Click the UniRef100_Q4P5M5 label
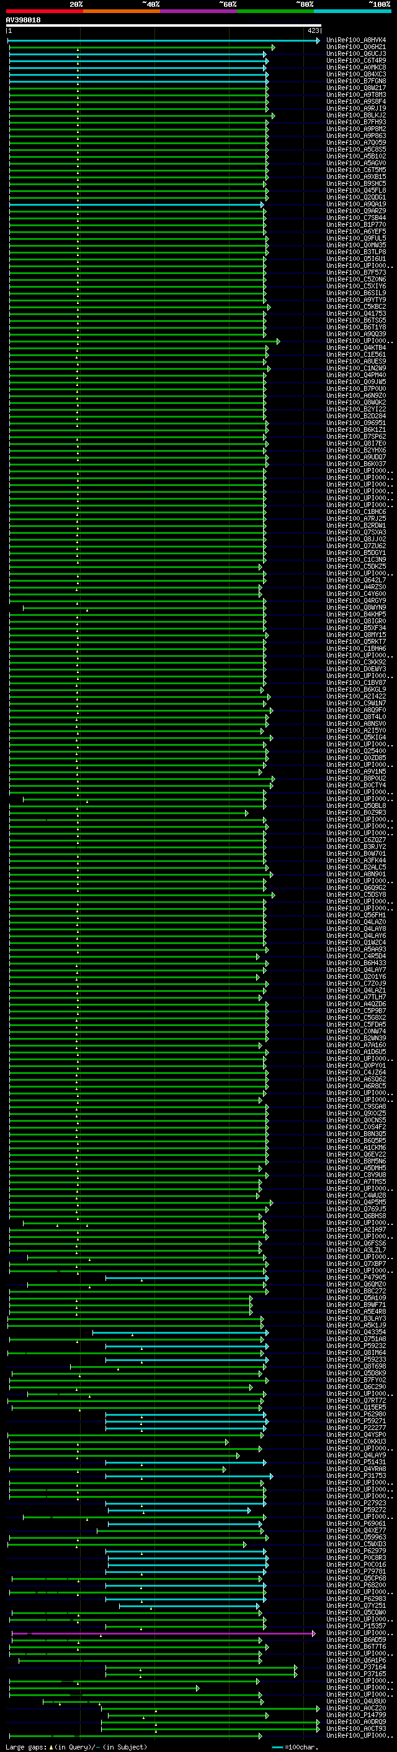The image size is (397, 1752). point(356,1202)
